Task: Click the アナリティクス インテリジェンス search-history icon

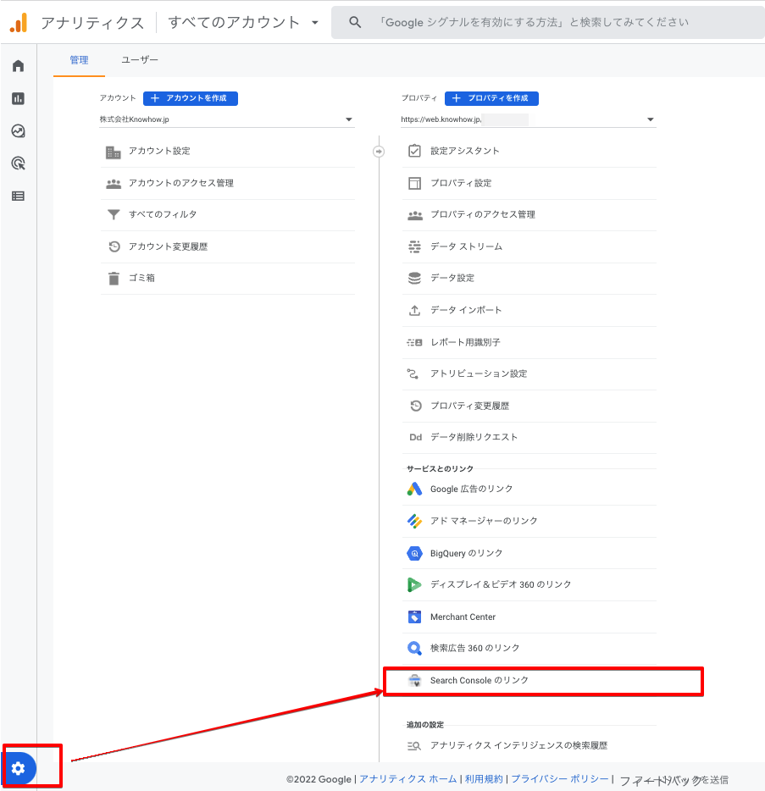Action: [x=414, y=745]
